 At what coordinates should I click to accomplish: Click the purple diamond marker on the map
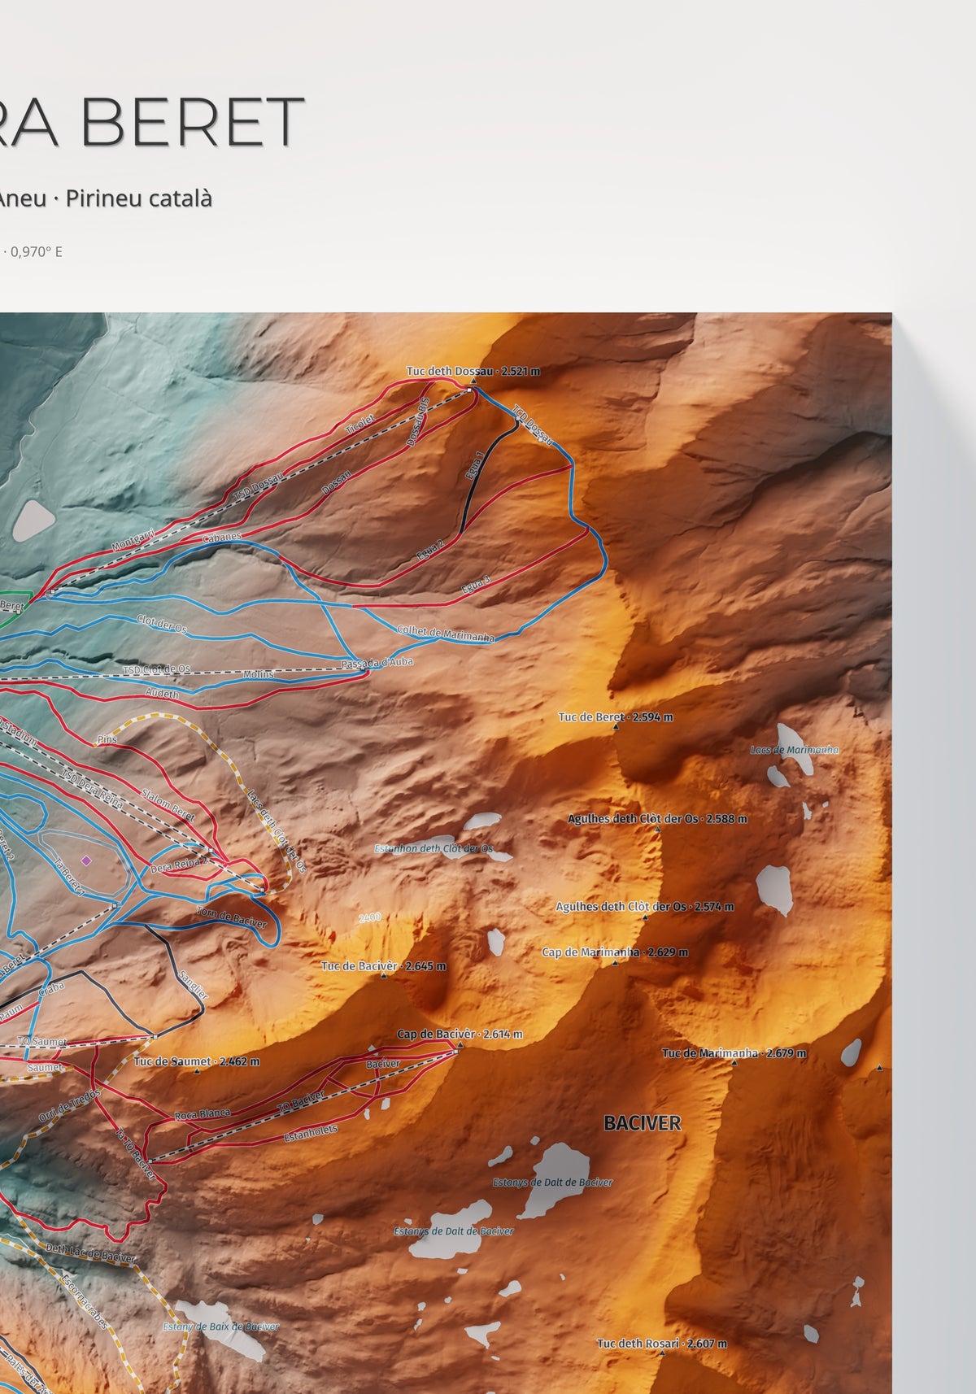(x=87, y=860)
